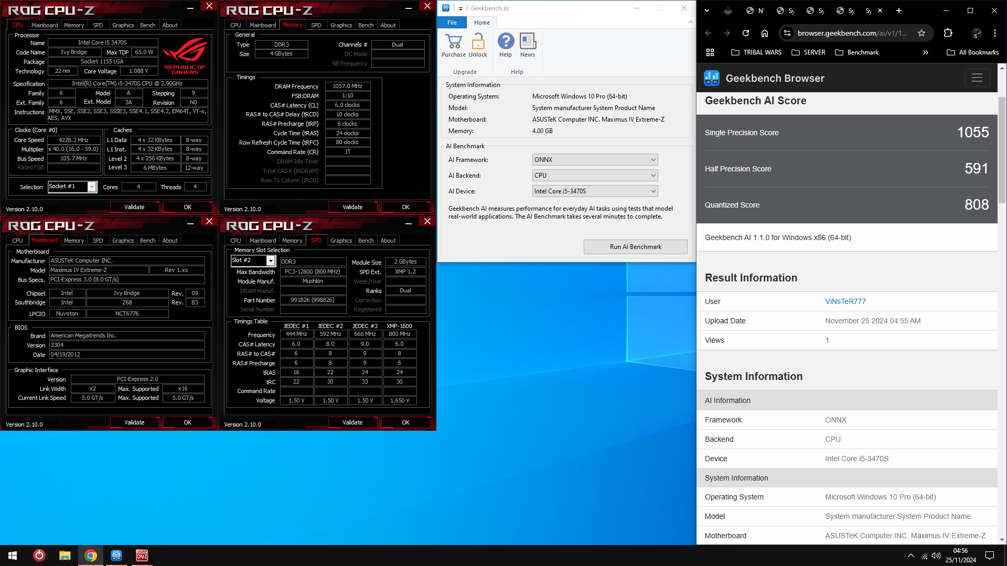Click the Unlock padlock icon in Geekbench AI
The width and height of the screenshot is (1007, 566).
478,41
